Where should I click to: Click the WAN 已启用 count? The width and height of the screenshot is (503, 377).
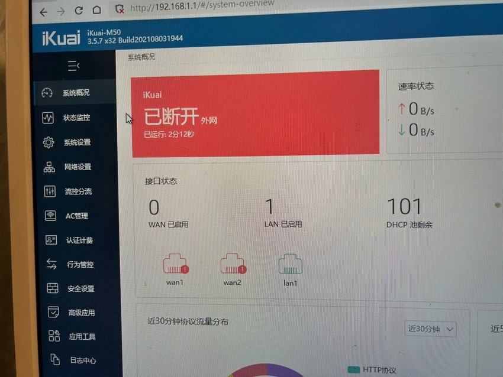[x=154, y=207]
